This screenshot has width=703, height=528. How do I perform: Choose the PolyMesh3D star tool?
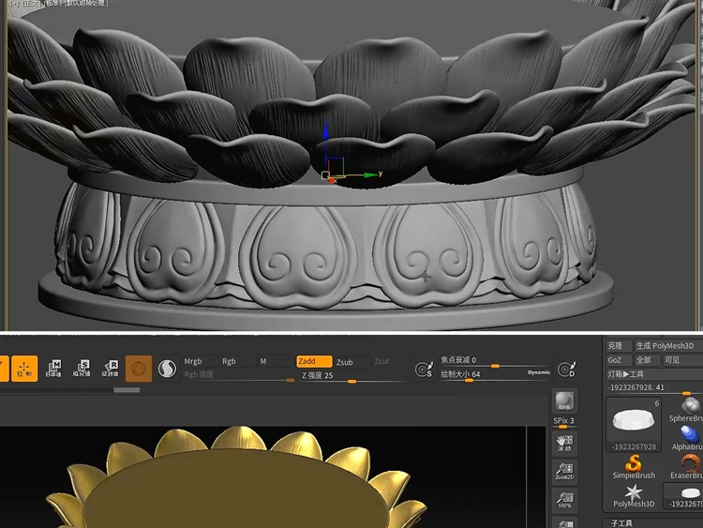tap(634, 496)
